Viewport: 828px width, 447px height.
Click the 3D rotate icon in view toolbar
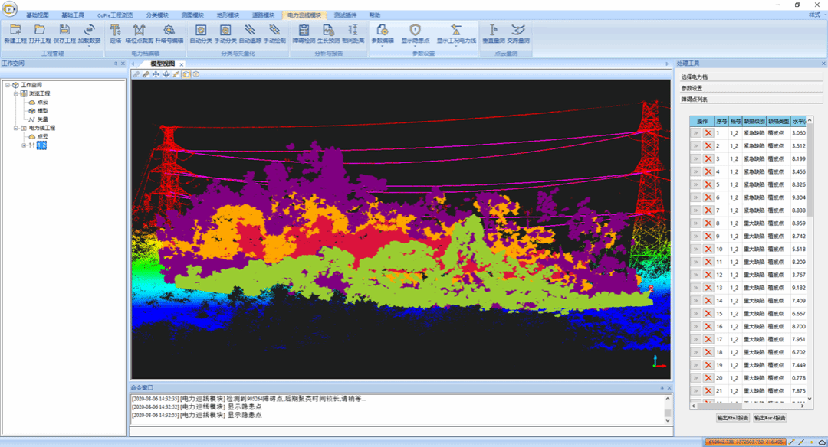click(x=166, y=74)
